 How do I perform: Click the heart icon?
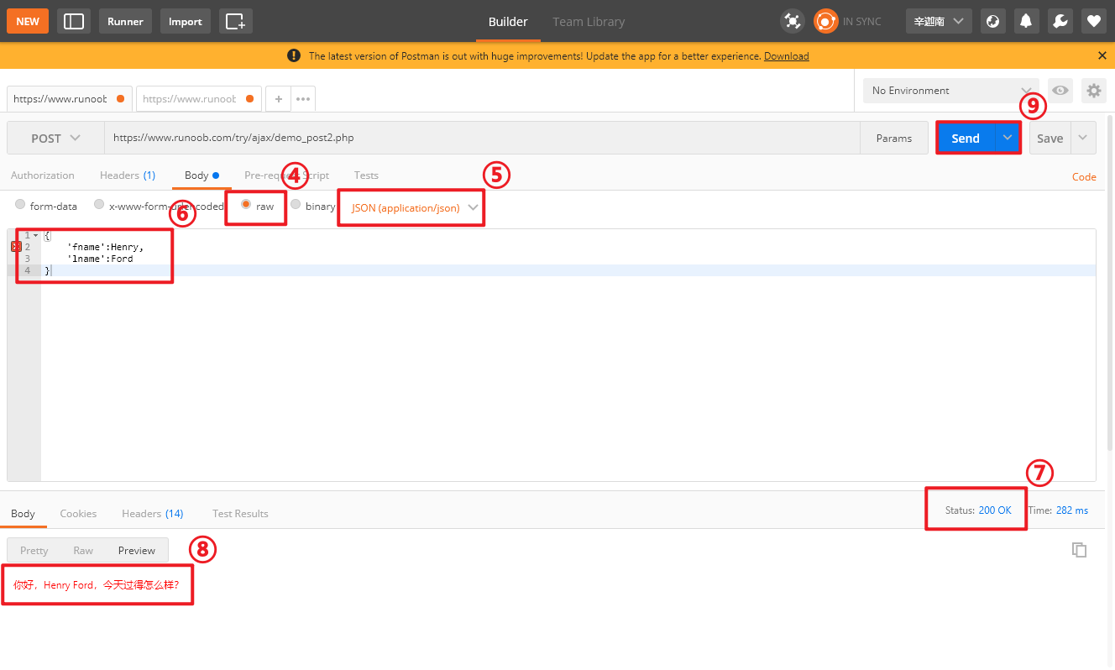coord(1093,21)
